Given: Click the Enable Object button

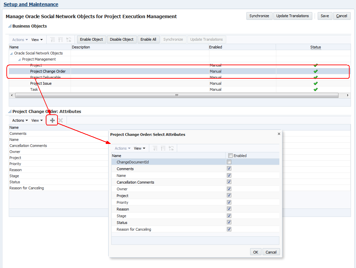Looking at the screenshot, I should pyautogui.click(x=91, y=39).
